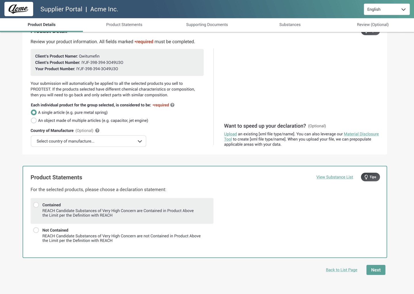Switch to the Product Statements tab

point(124,24)
